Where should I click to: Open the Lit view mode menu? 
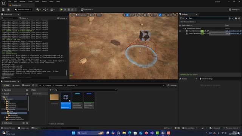[x=92, y=15]
